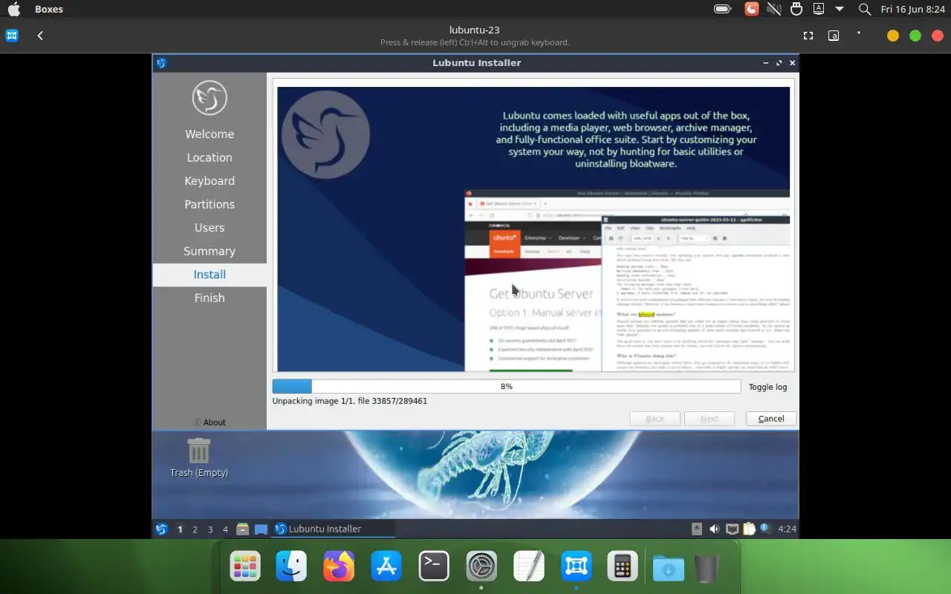The image size is (951, 594).
Task: Launch Firefox from the dock
Action: click(x=339, y=567)
